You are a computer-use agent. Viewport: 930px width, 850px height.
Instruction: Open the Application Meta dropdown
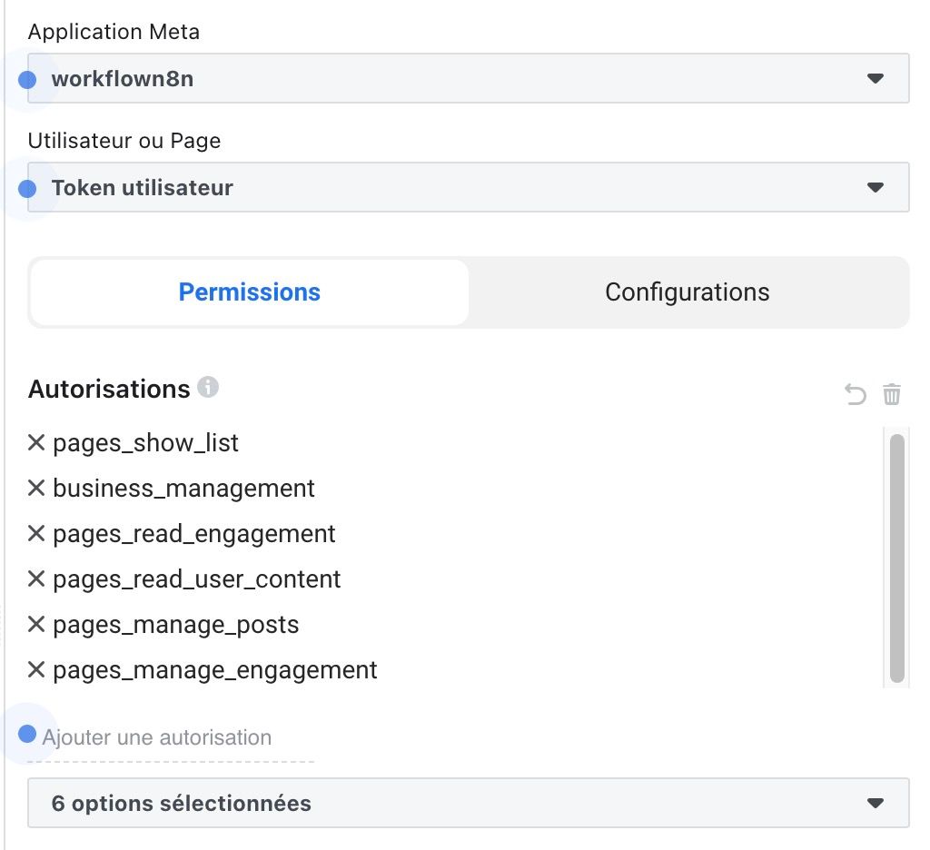point(468,78)
